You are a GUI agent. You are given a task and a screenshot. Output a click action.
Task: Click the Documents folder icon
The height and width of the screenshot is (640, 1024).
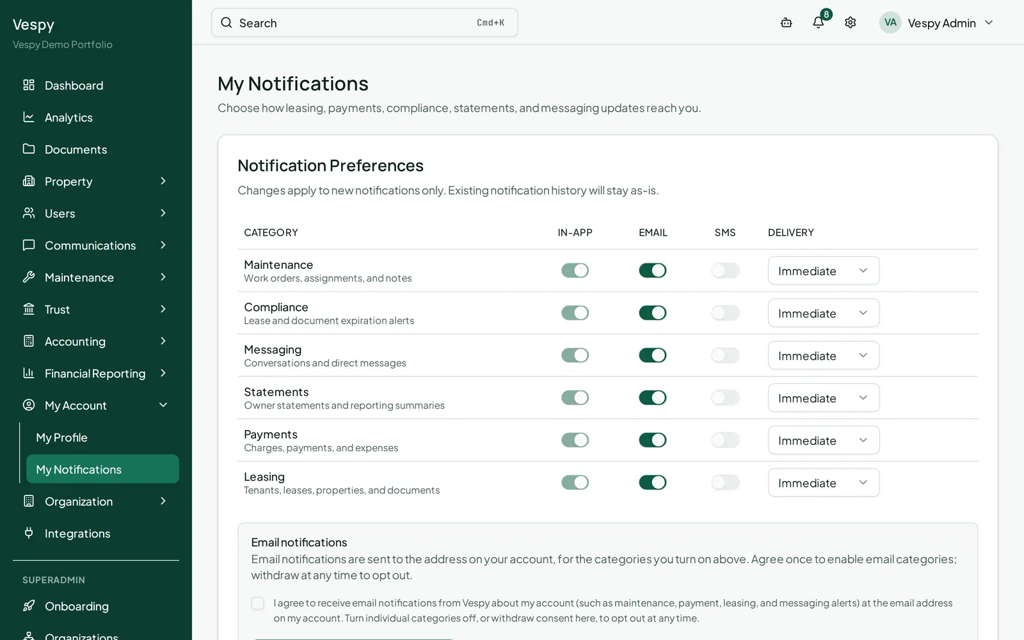coord(29,149)
